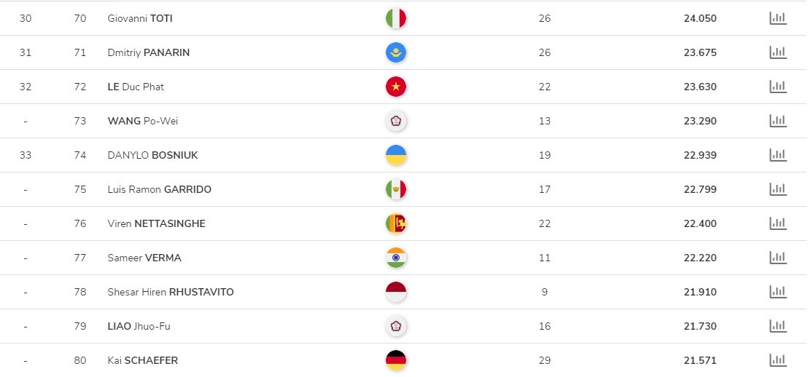Click the Germany flag icon
The image size is (808, 377).
point(396,360)
